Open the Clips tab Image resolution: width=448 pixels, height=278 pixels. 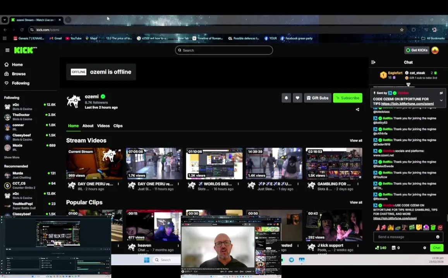(x=118, y=125)
